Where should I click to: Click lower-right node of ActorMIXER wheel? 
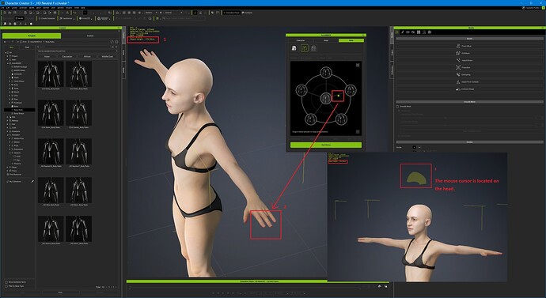tap(341, 119)
